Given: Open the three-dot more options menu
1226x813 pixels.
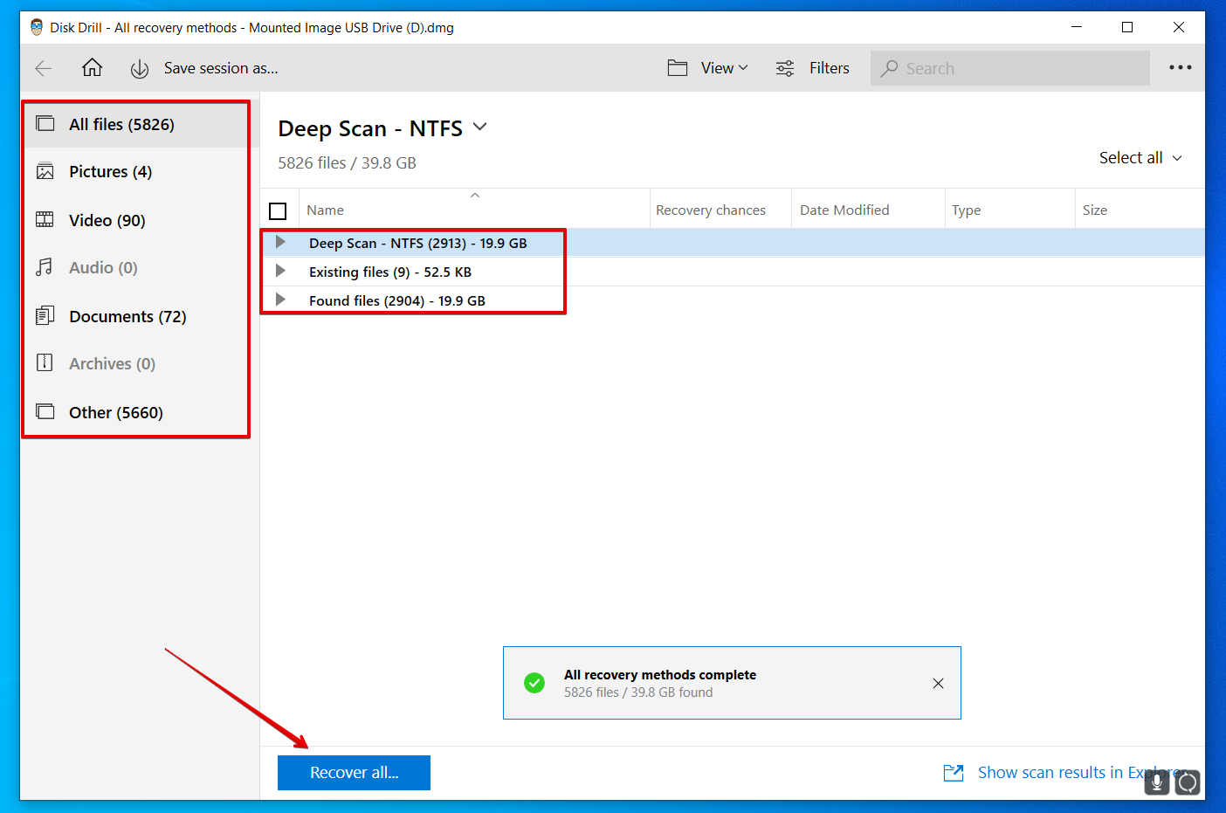Looking at the screenshot, I should click(1180, 67).
